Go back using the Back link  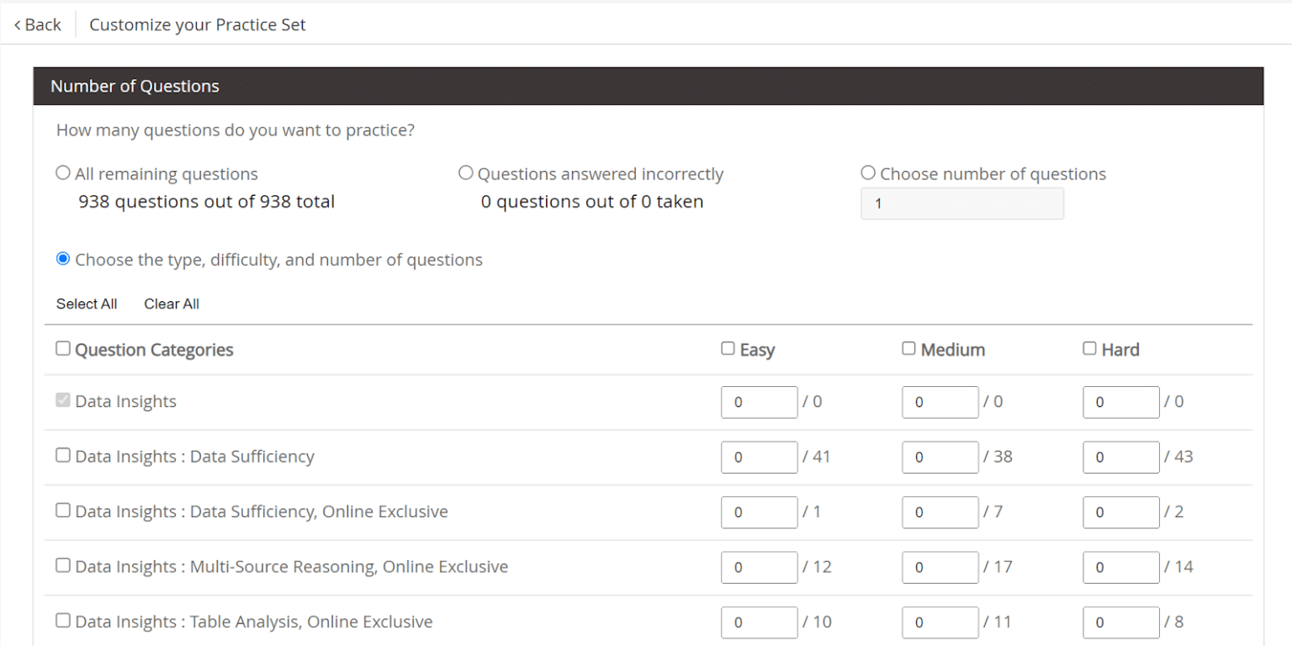tap(38, 24)
